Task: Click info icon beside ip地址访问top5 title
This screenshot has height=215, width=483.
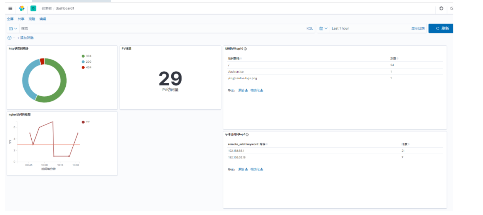Action: click(x=247, y=135)
